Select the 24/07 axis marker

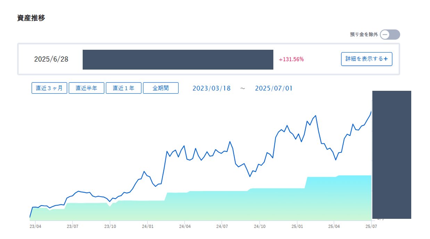[x=222, y=226]
